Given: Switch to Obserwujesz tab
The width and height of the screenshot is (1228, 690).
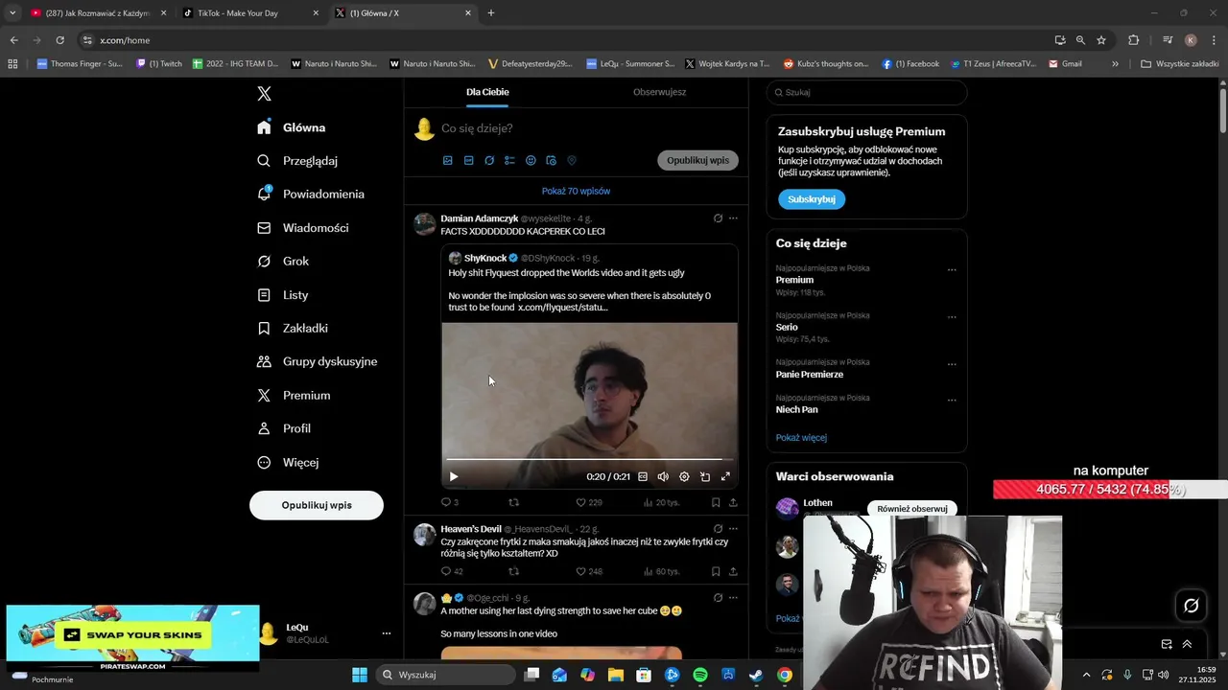Looking at the screenshot, I should point(659,92).
